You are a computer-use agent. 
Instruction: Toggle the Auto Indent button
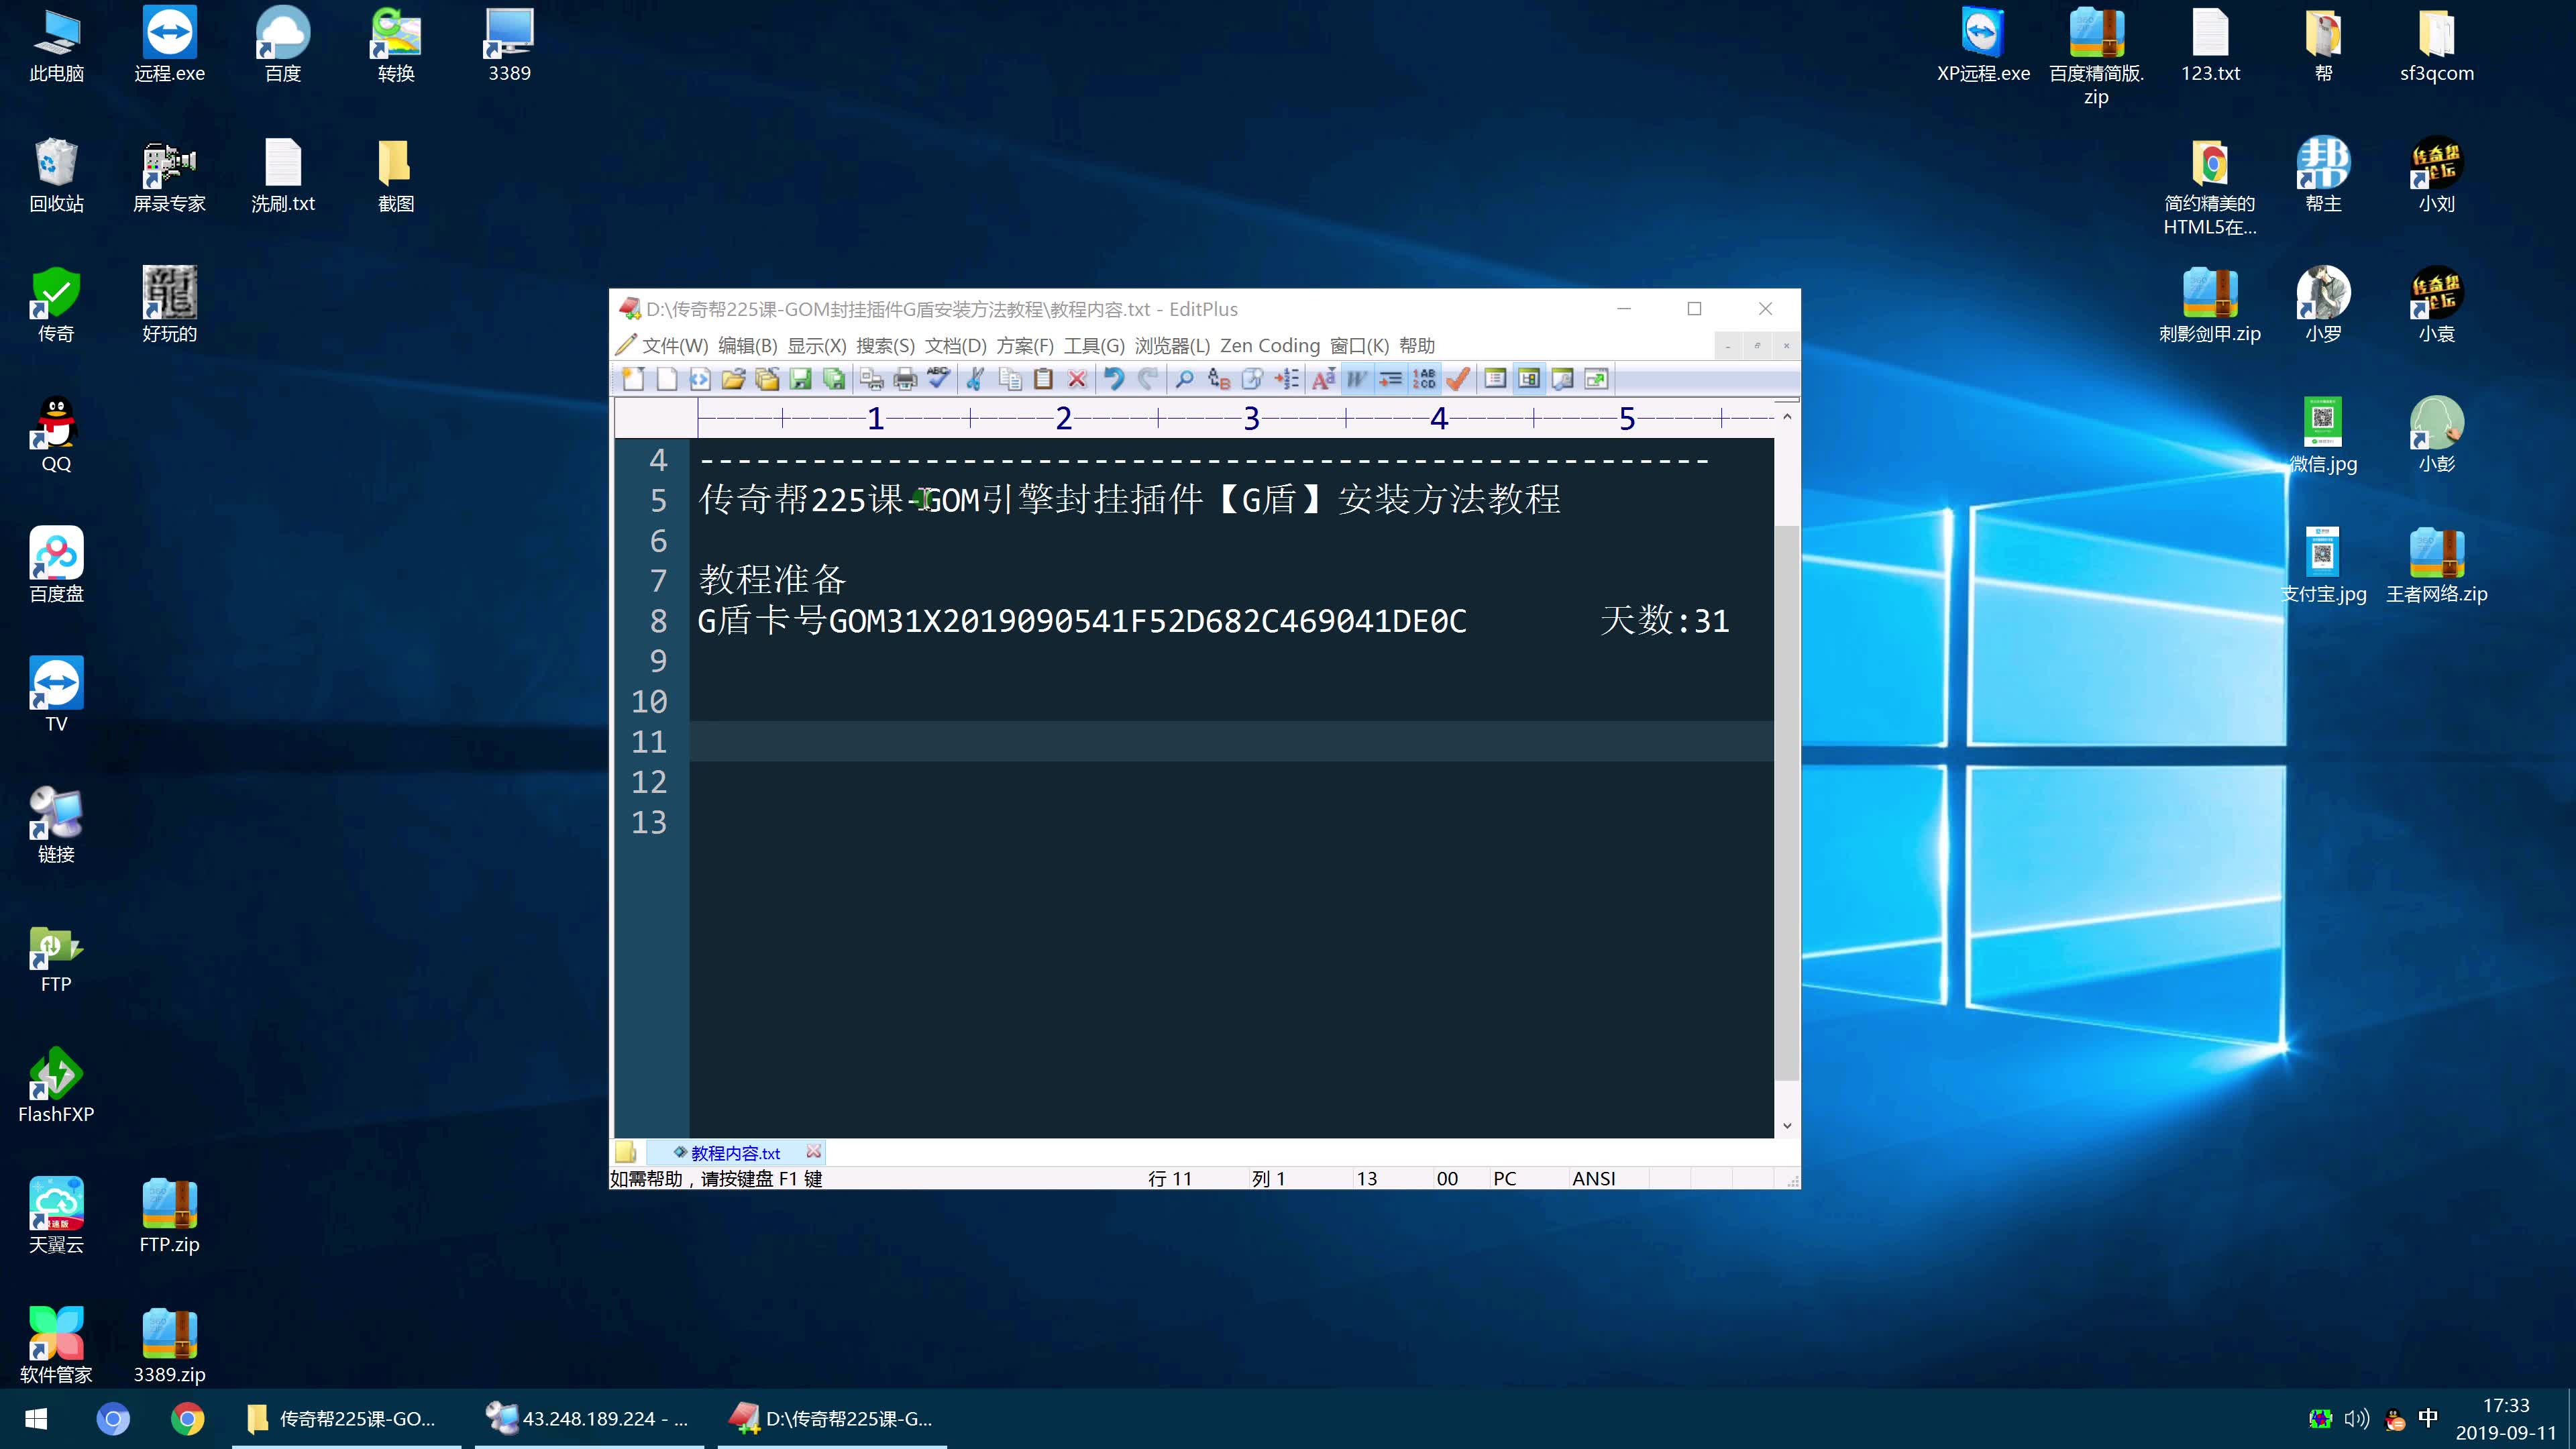pyautogui.click(x=1391, y=379)
